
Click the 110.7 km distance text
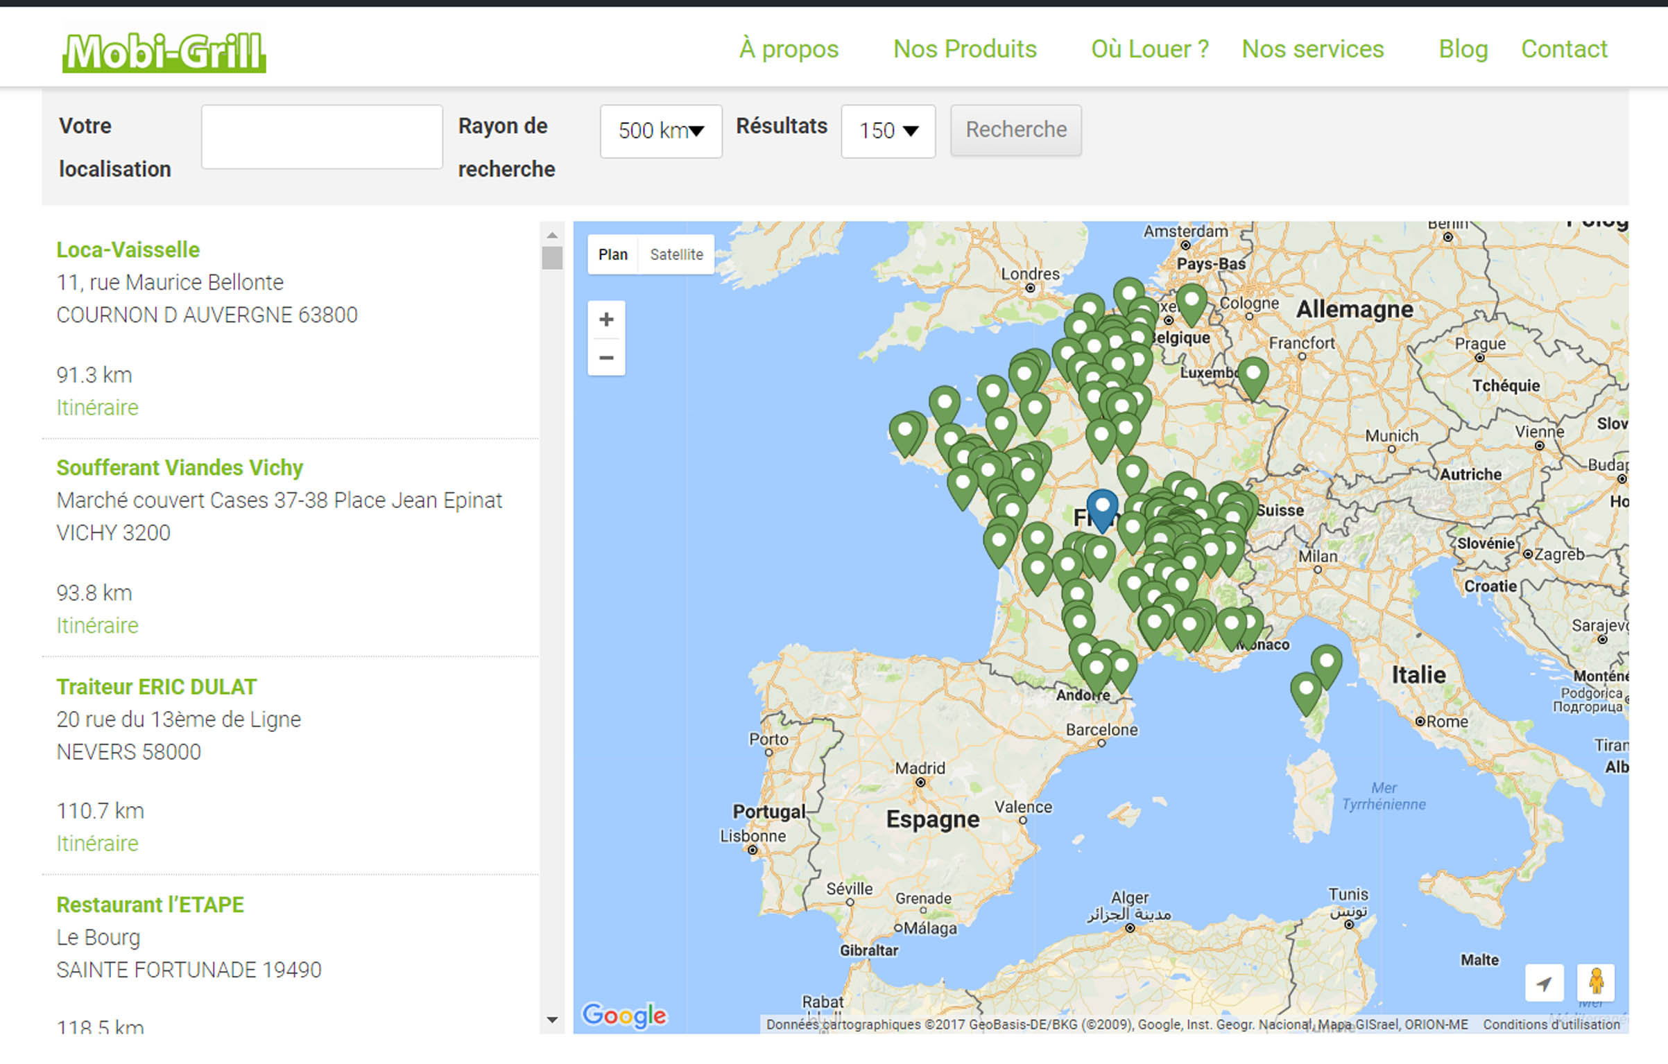[x=101, y=811]
